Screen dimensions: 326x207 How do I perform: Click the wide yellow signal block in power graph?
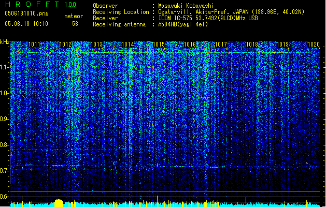(59, 203)
